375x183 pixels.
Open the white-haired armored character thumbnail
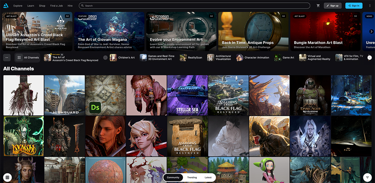[310, 136]
